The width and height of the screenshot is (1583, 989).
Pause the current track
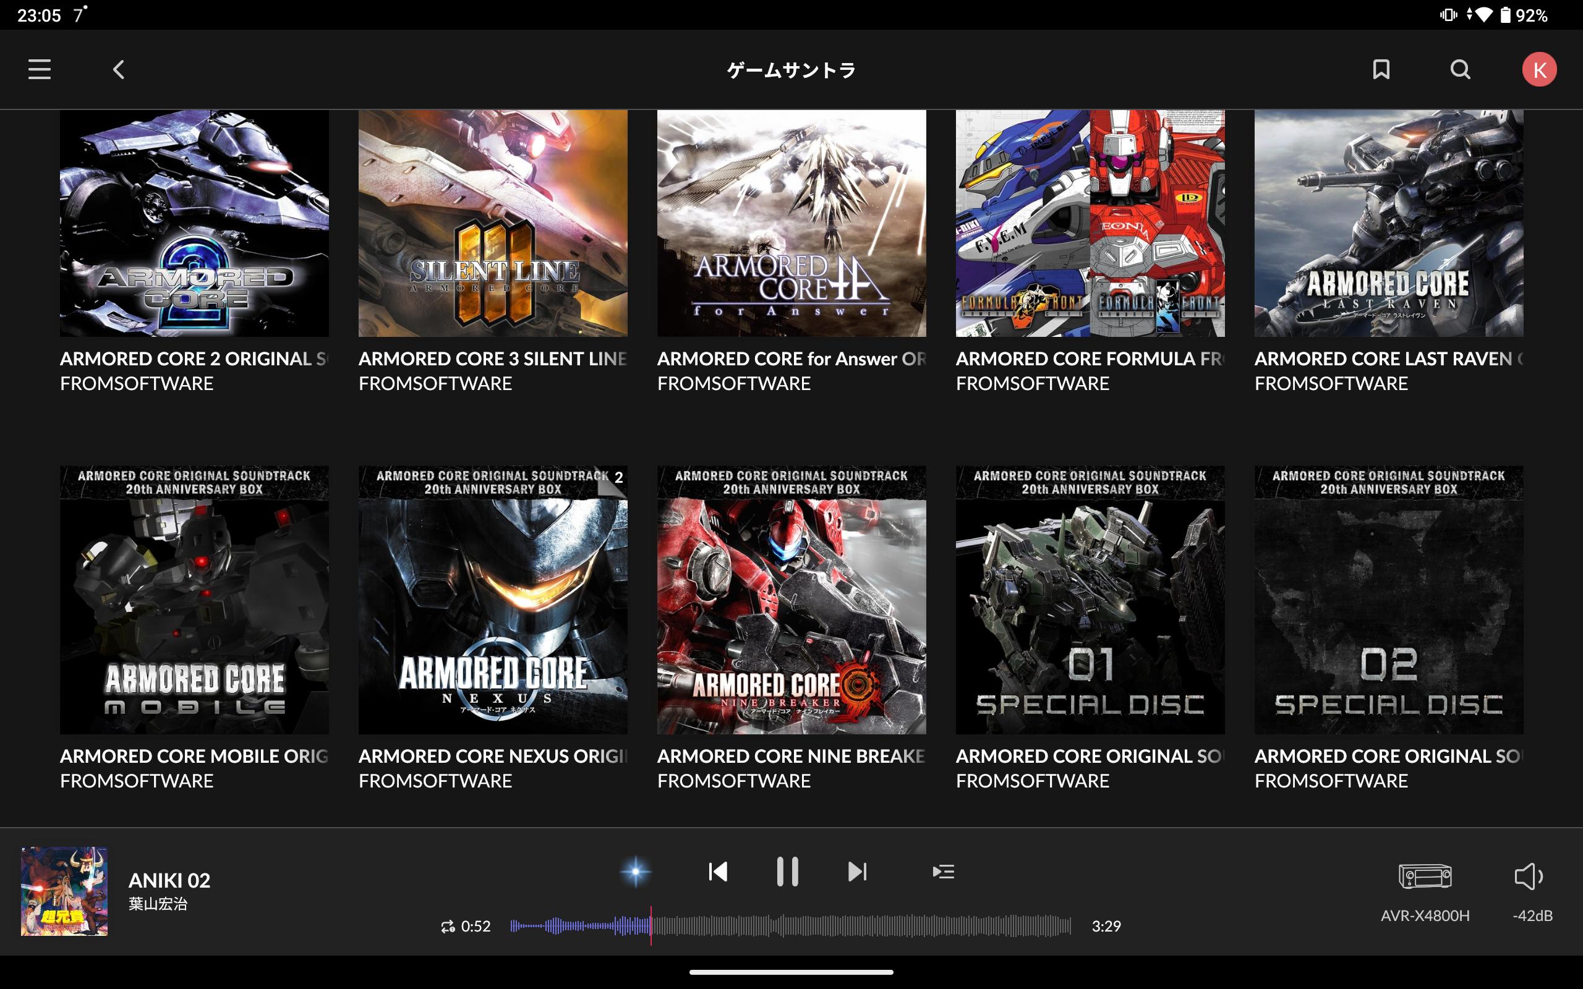point(787,872)
